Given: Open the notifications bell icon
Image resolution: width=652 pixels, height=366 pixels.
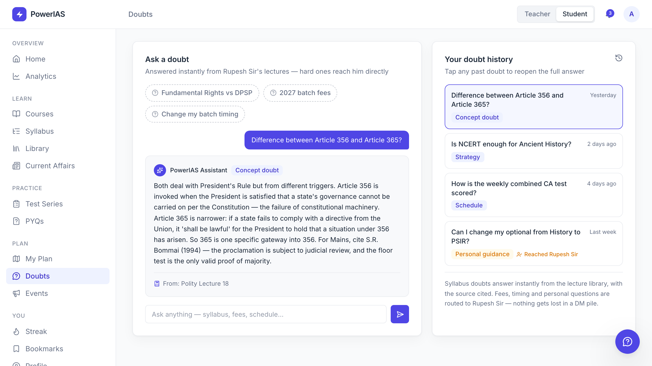Looking at the screenshot, I should point(609,14).
